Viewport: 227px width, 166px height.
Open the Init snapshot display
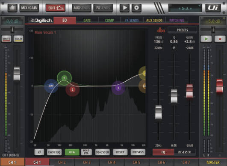pyautogui.click(x=185, y=8)
